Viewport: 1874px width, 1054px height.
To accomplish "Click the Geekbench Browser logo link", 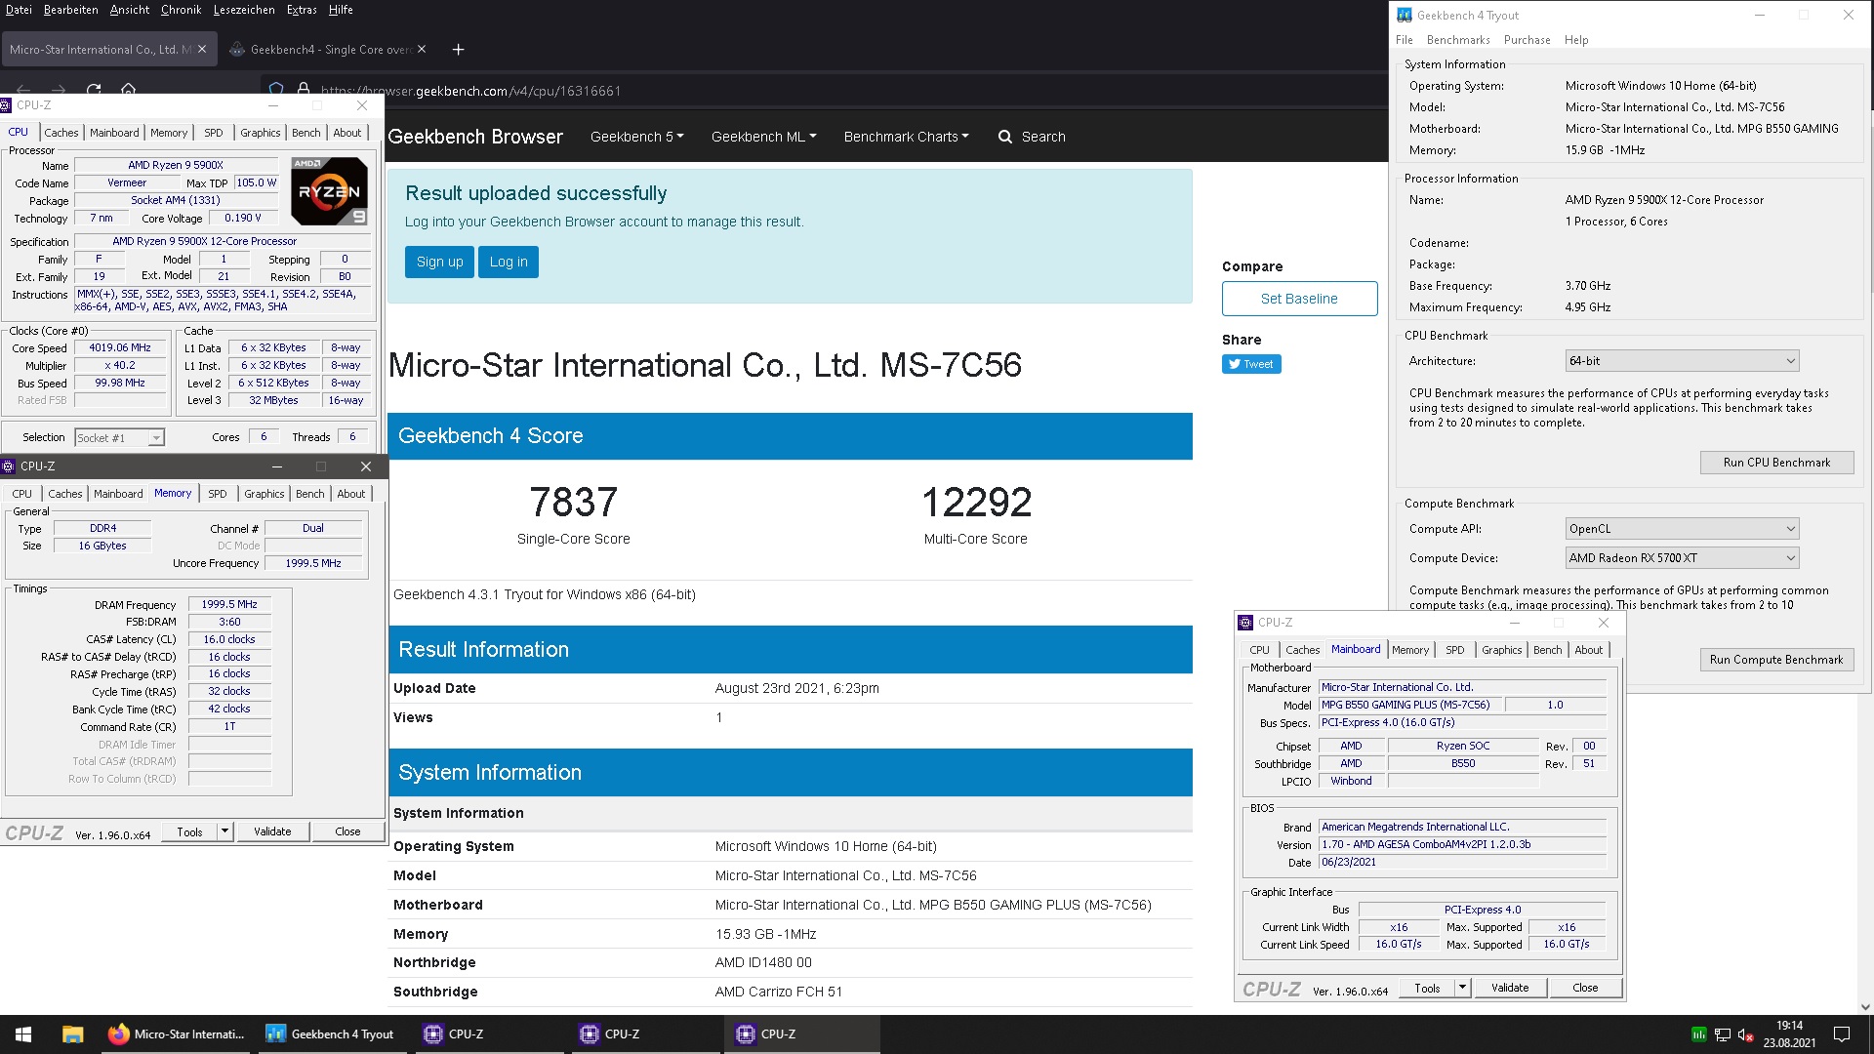I will (475, 137).
